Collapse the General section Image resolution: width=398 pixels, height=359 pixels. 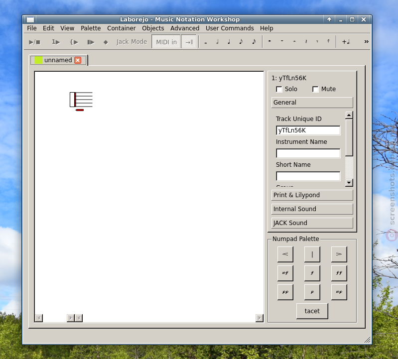312,103
